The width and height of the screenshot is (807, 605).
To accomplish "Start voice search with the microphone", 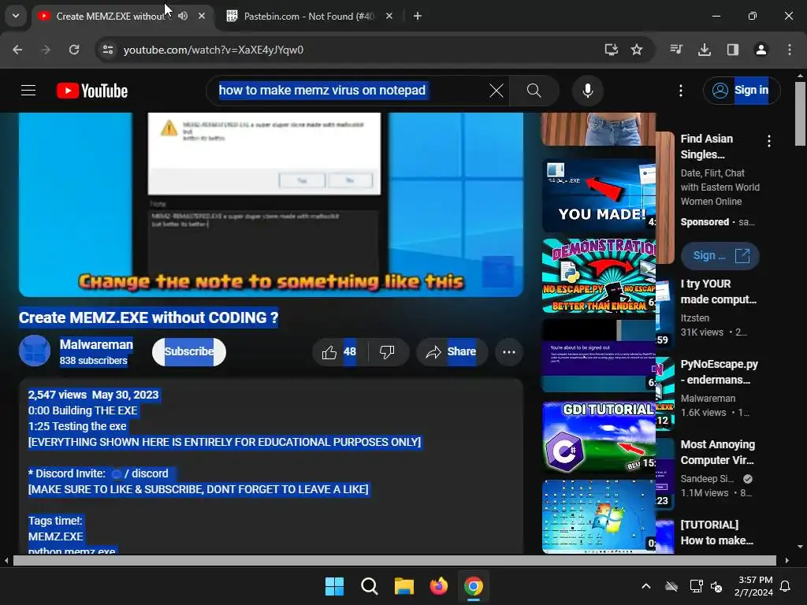I will (588, 91).
